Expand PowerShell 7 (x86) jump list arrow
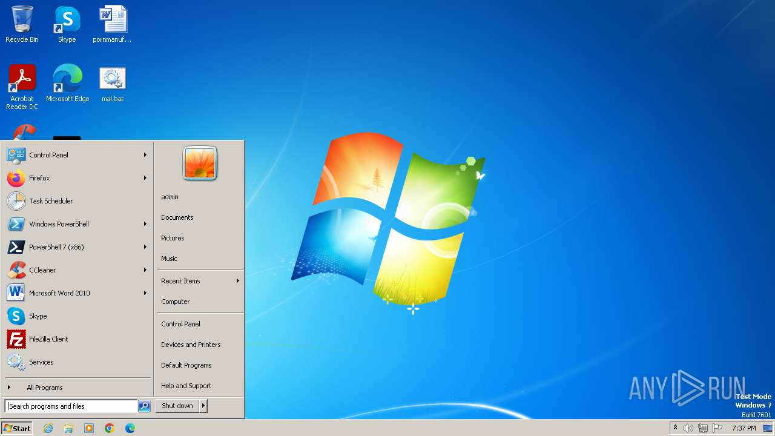The width and height of the screenshot is (775, 436). tap(145, 247)
